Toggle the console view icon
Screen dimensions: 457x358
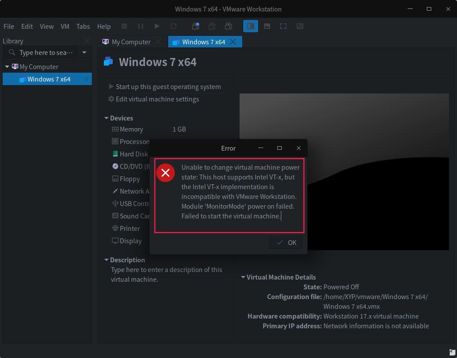click(299, 26)
